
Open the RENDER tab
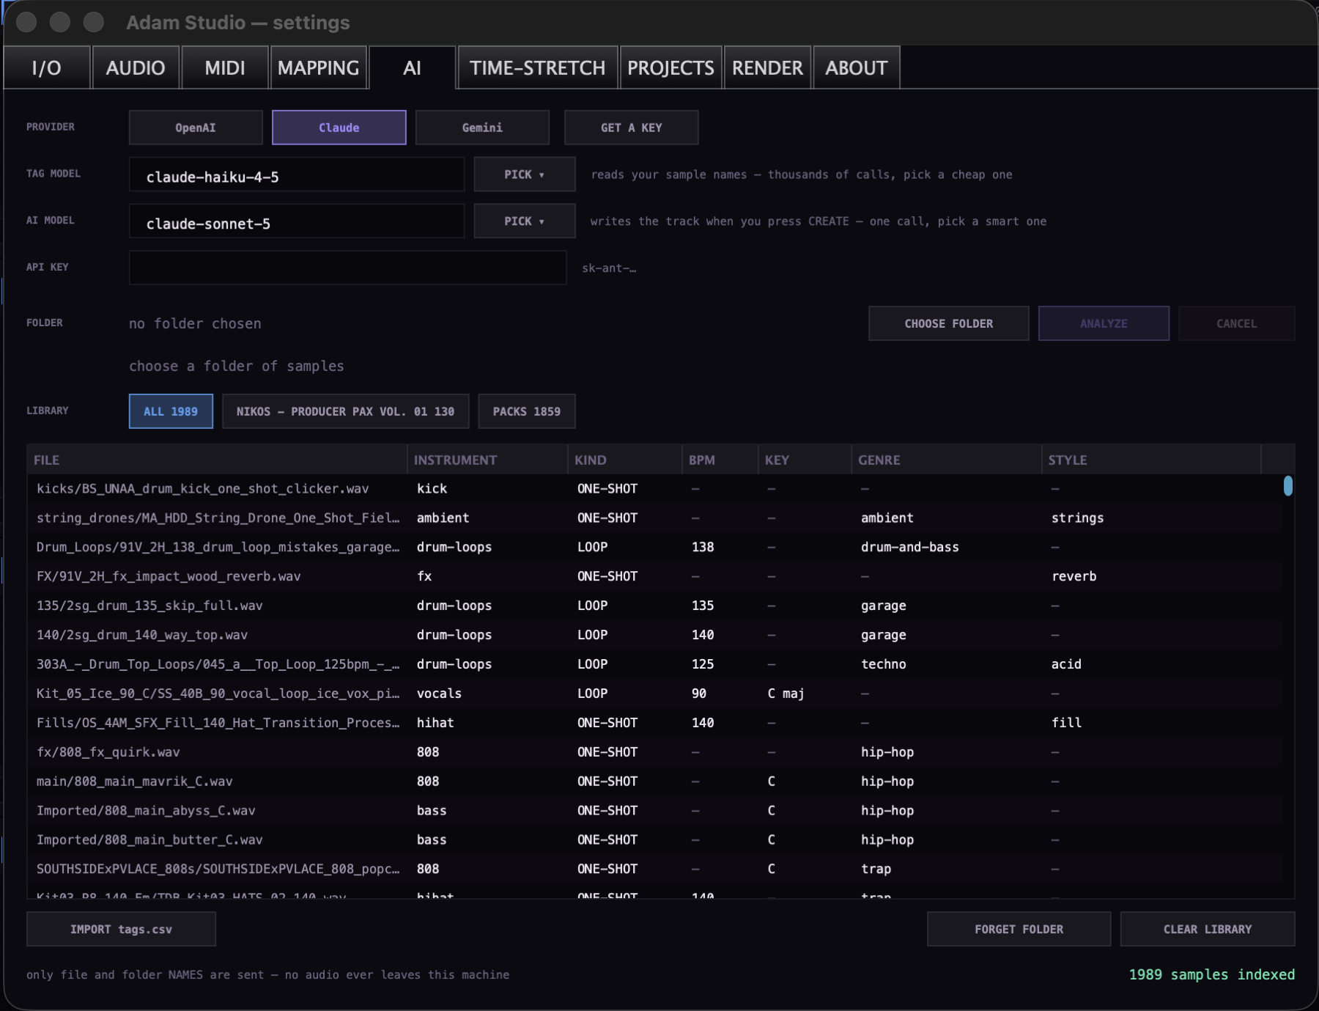767,67
